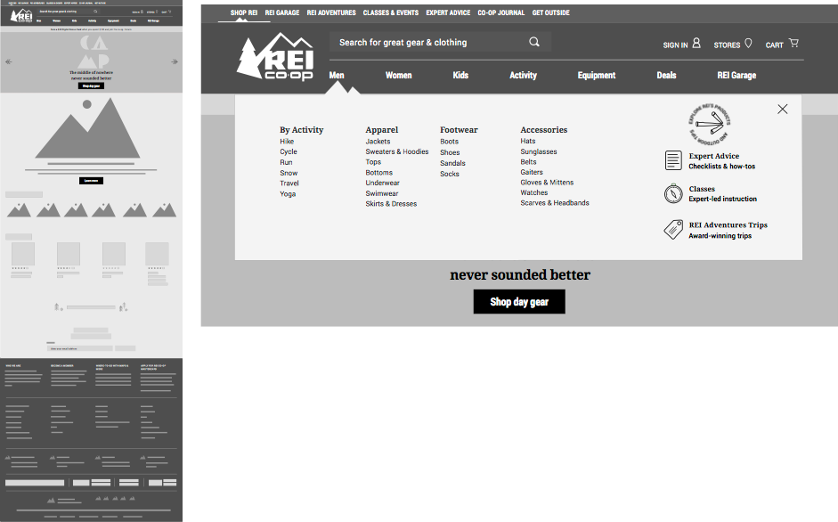Expand the Deals navigation menu

pyautogui.click(x=666, y=76)
